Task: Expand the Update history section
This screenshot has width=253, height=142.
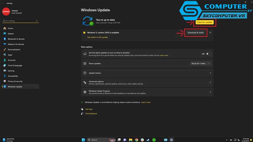Action: tap(147, 73)
